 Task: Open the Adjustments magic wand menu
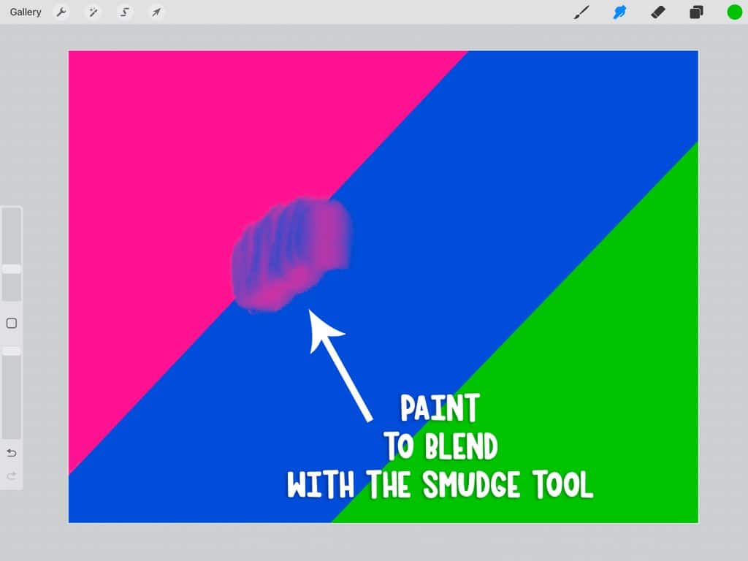pos(93,12)
